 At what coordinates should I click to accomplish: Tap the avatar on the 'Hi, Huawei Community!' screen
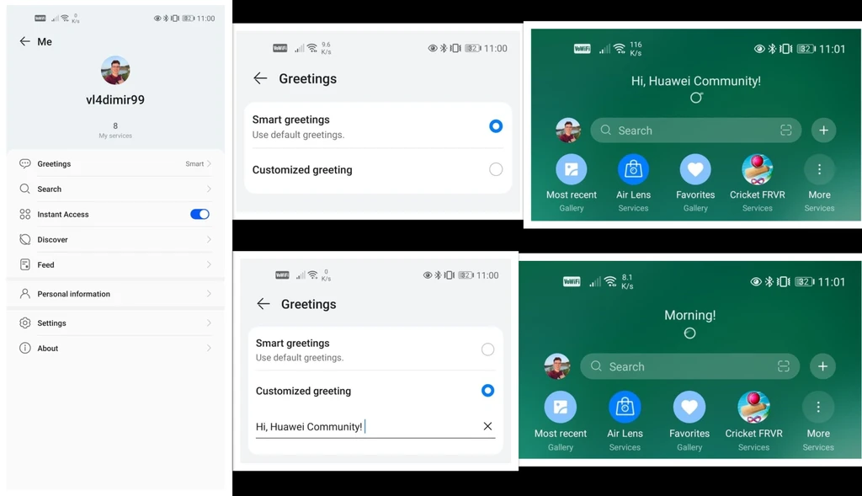click(568, 131)
